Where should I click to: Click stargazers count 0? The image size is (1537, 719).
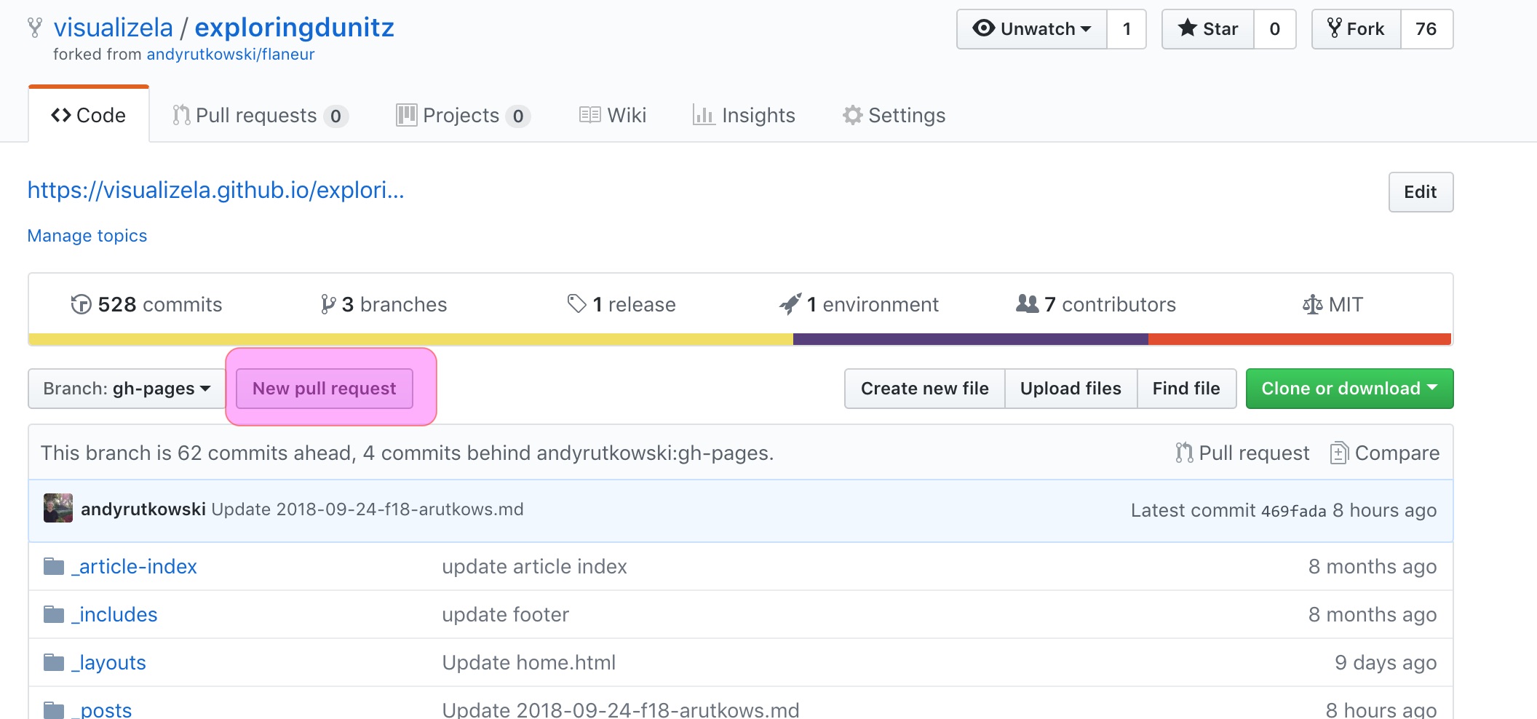point(1275,29)
